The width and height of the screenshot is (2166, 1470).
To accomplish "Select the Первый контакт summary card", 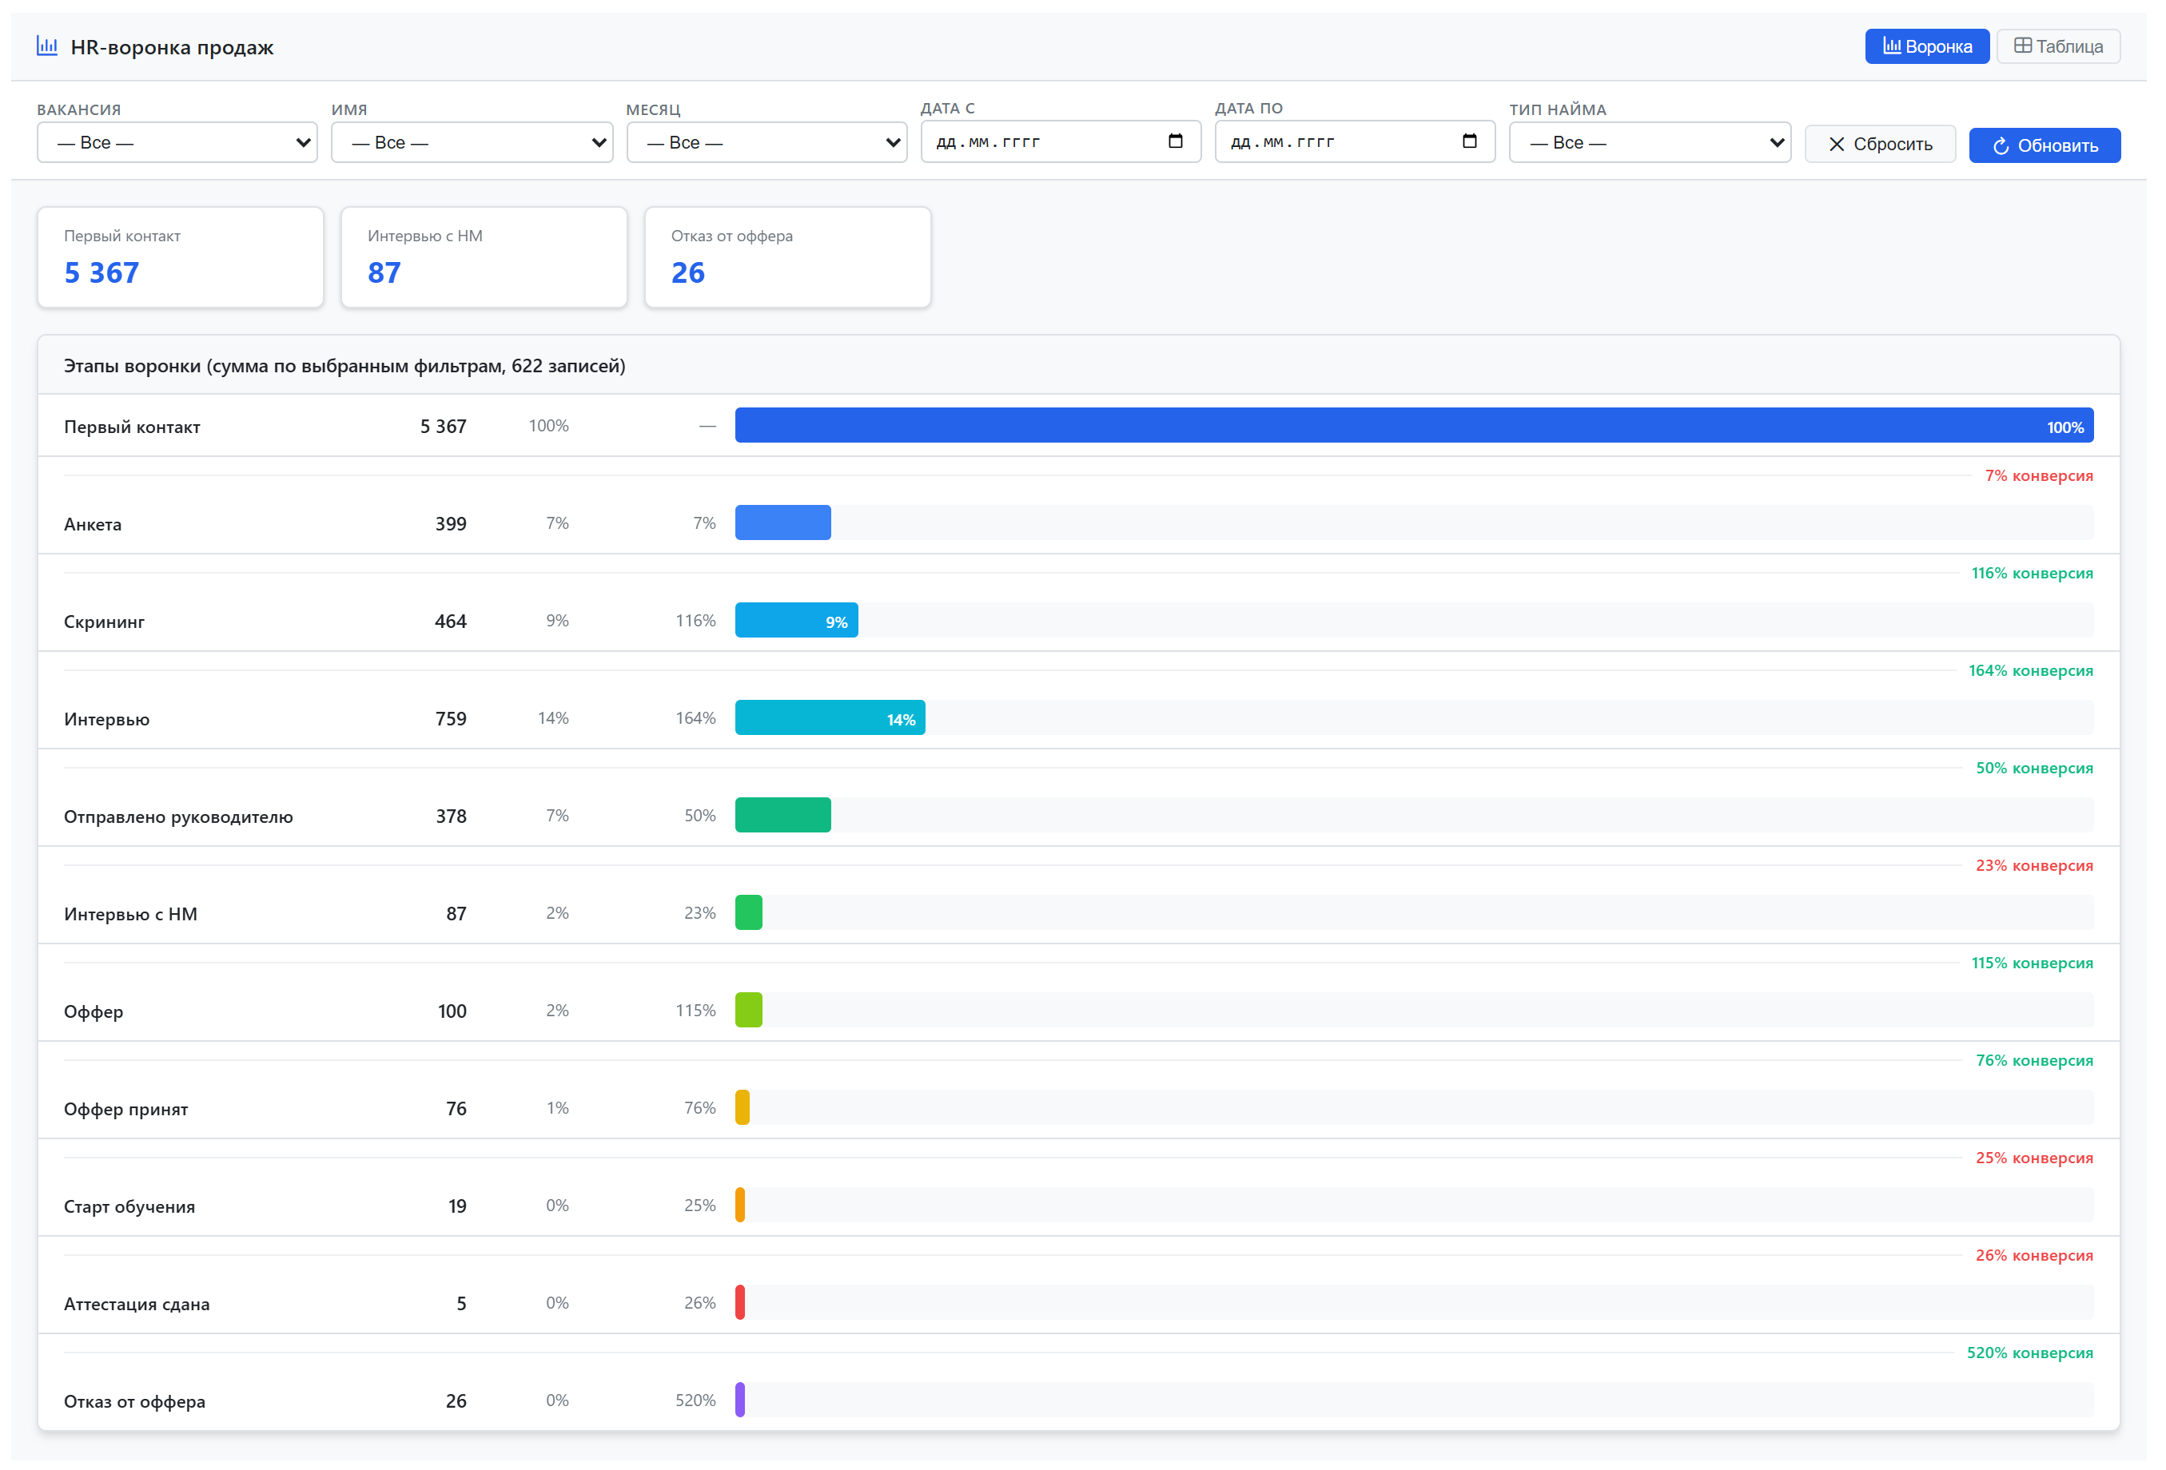I will tap(181, 257).
